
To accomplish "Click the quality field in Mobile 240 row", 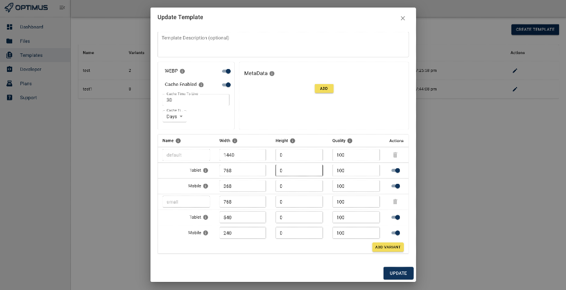I will (356, 233).
